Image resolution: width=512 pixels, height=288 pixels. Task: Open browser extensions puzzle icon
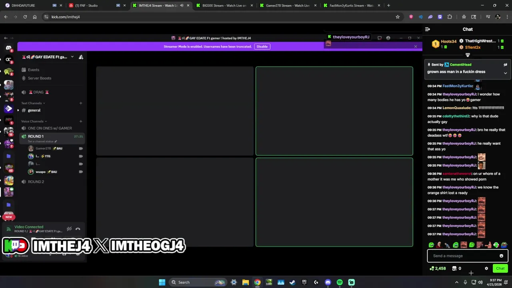(x=450, y=17)
